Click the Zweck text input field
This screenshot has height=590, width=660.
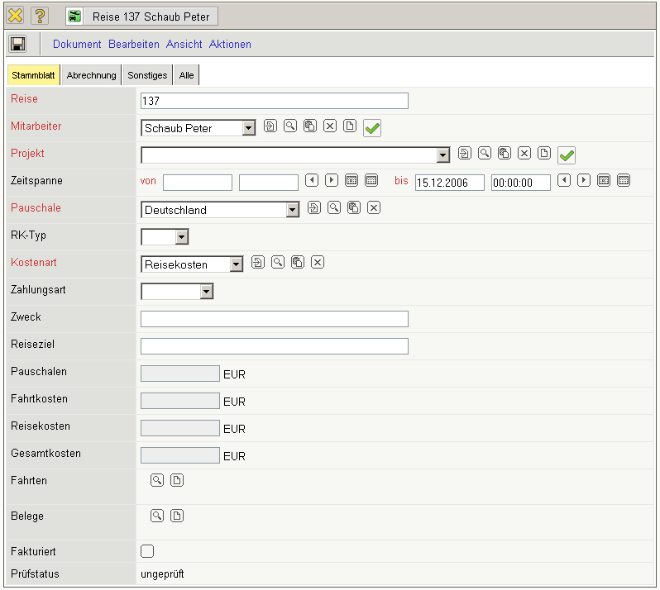275,319
